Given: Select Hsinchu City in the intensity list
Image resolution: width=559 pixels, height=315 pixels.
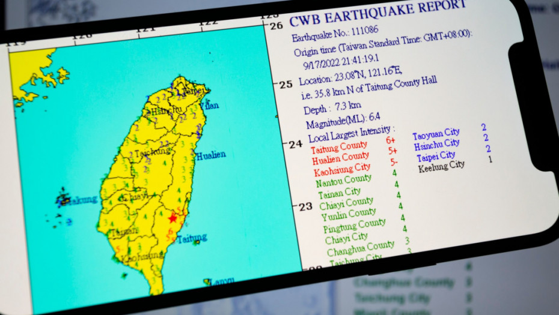Looking at the screenshot, I should [437, 145].
